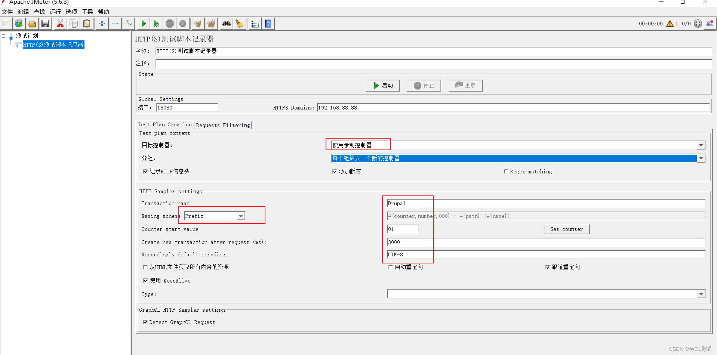Click the 00:00:00 elapsed time readout
The height and width of the screenshot is (355, 717).
tap(650, 24)
